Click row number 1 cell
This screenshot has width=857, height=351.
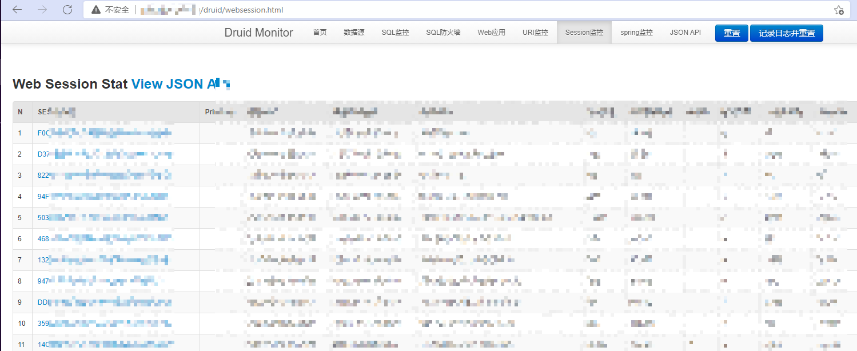[22, 133]
